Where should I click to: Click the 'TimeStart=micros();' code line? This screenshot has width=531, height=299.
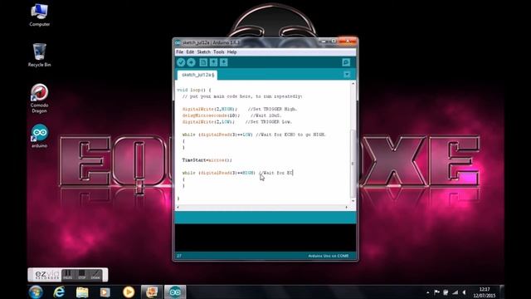(207, 160)
